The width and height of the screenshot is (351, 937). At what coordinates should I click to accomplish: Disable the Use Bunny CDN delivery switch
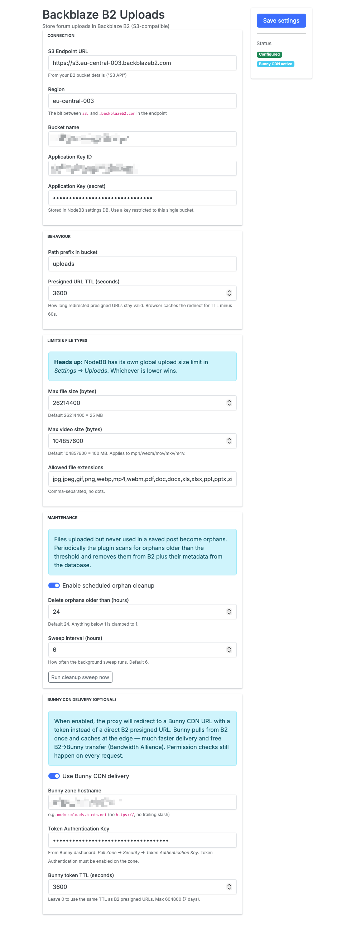54,776
